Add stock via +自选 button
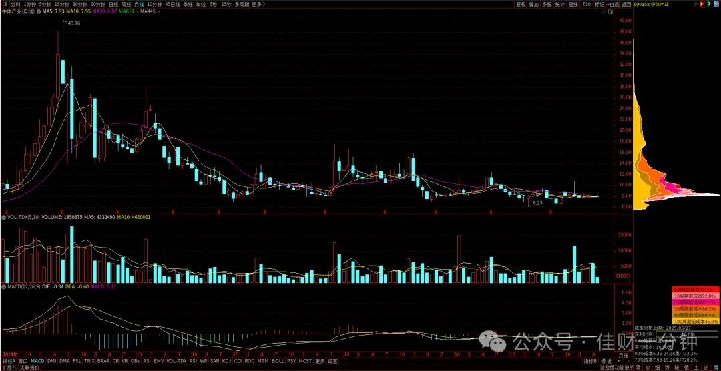This screenshot has width=721, height=371. pos(612,4)
